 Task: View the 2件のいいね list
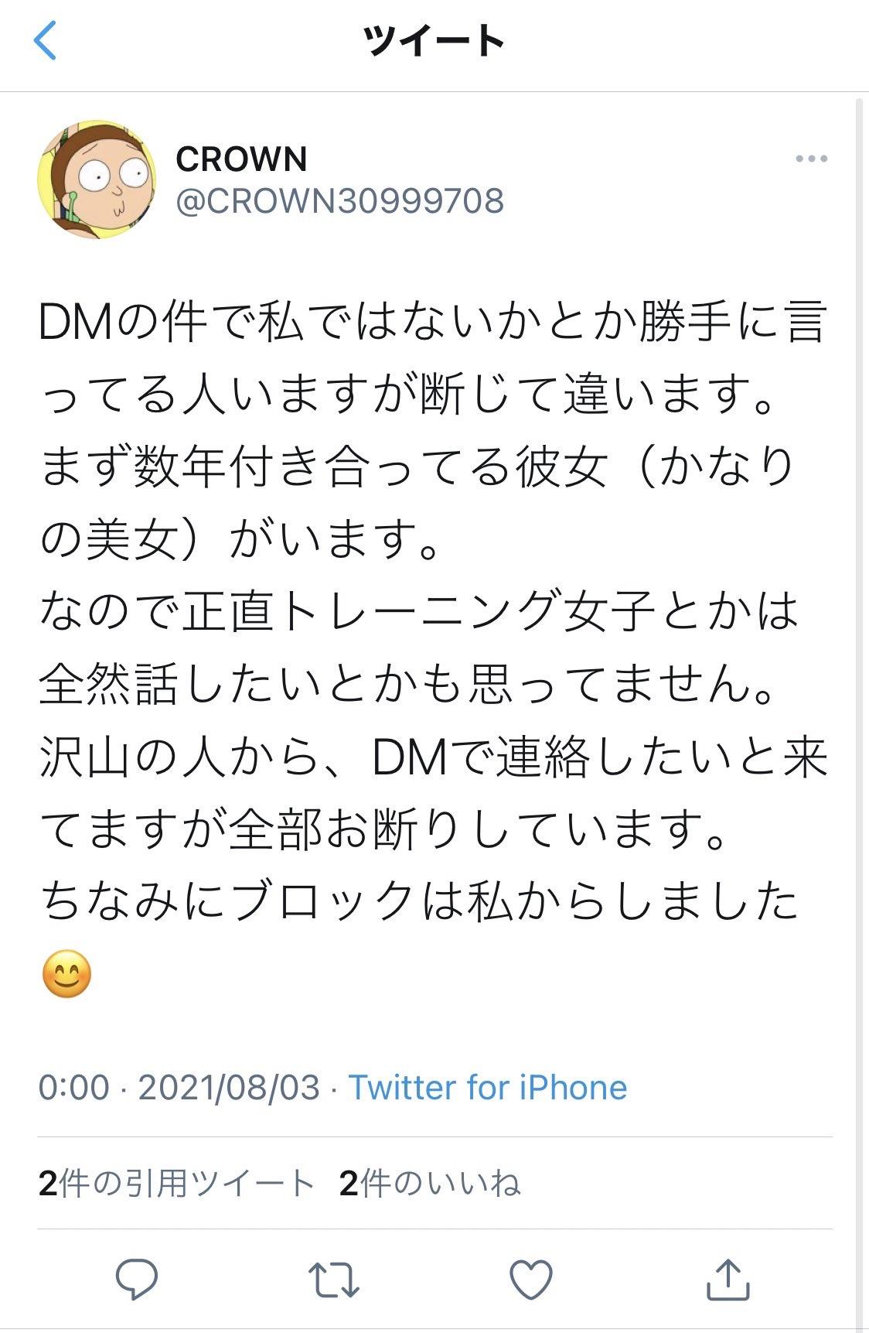[x=430, y=1184]
